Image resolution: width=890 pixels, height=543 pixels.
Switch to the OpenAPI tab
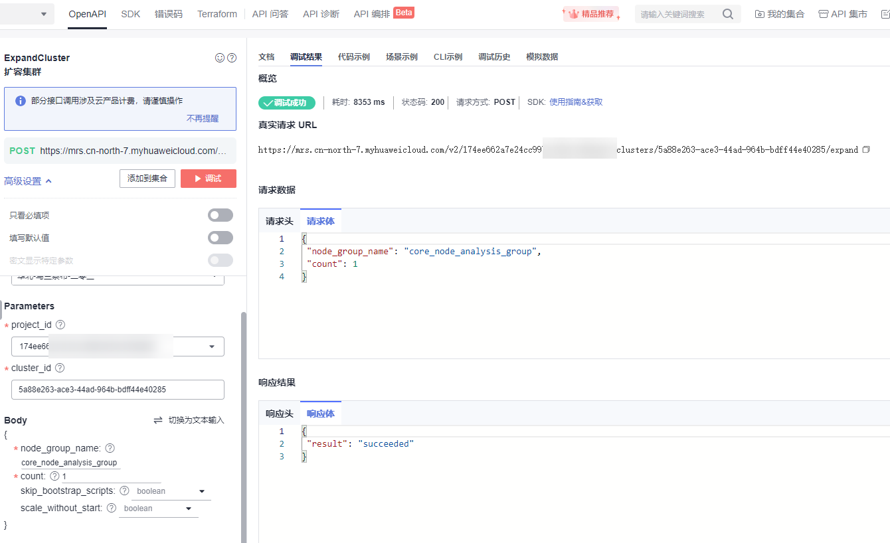point(87,14)
